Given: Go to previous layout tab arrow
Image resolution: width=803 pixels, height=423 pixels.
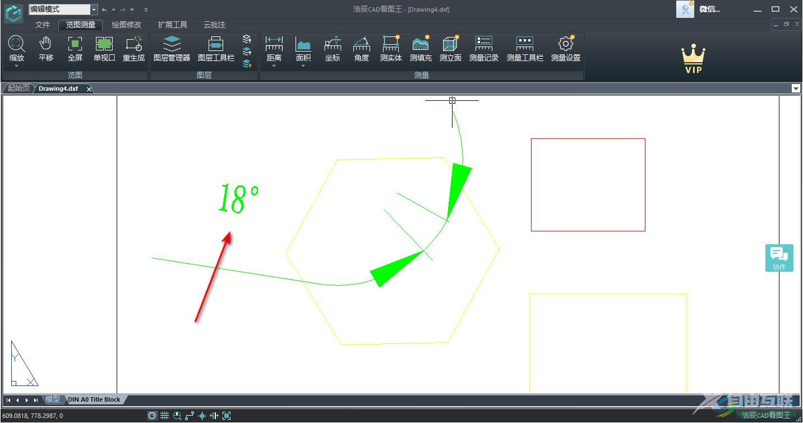Looking at the screenshot, I should coord(17,400).
